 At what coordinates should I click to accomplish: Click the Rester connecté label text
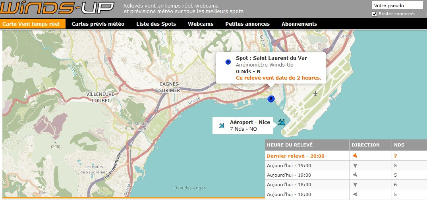tap(397, 14)
